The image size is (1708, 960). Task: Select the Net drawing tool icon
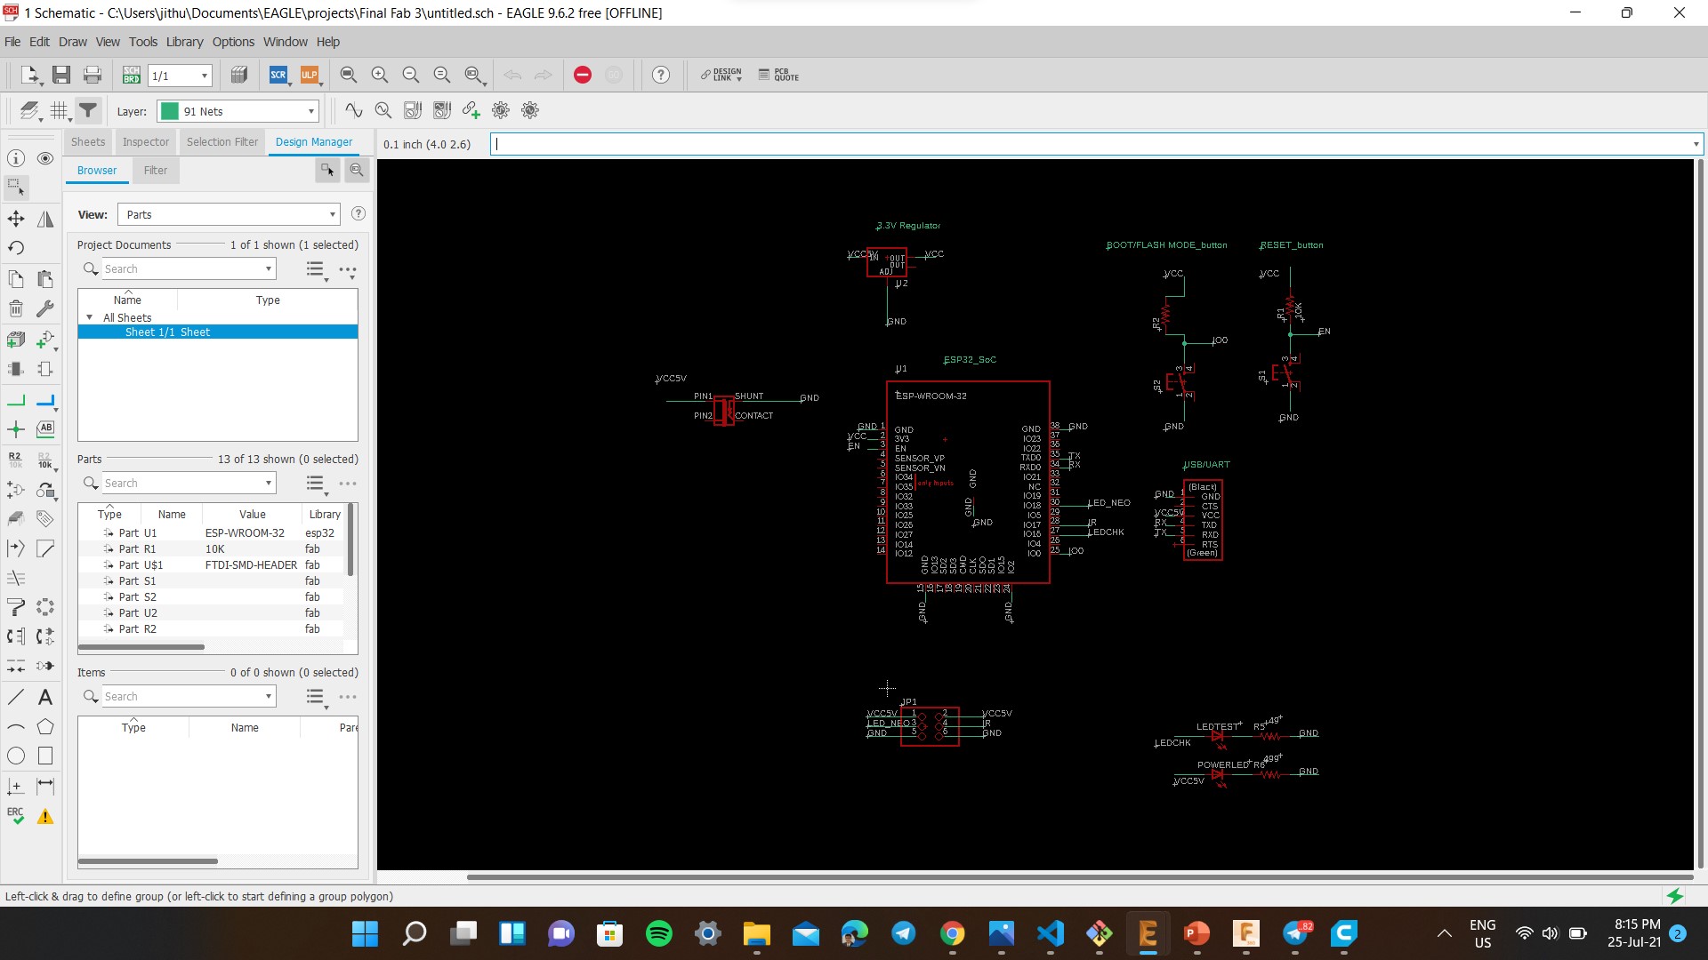click(x=16, y=401)
